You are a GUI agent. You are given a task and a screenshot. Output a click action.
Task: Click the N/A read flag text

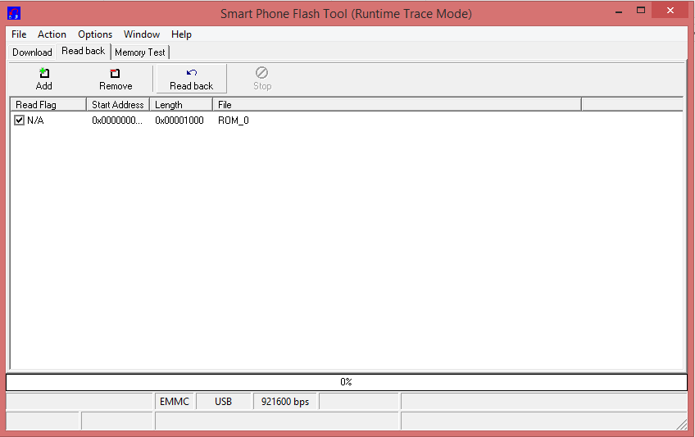click(35, 120)
